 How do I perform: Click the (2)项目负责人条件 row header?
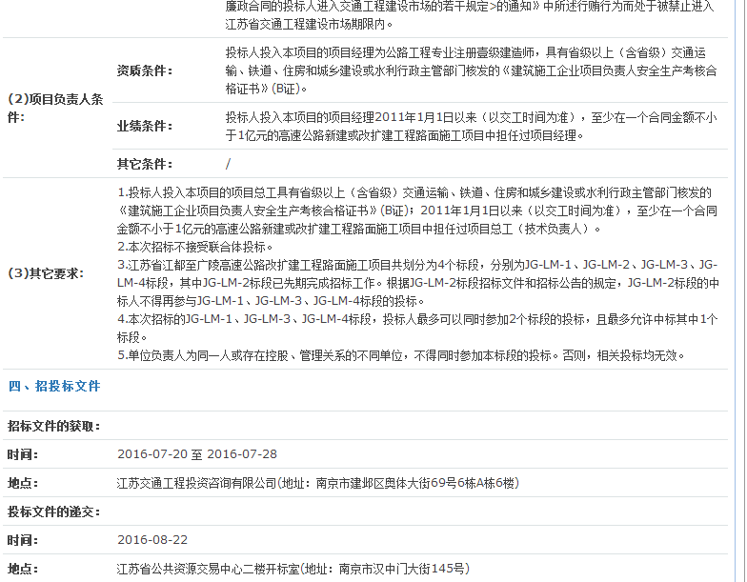click(x=55, y=108)
